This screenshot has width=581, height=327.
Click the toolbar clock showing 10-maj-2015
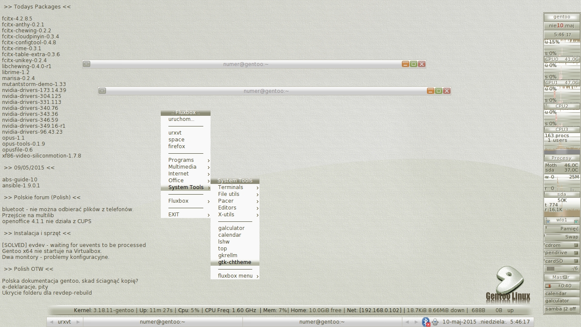(486, 322)
